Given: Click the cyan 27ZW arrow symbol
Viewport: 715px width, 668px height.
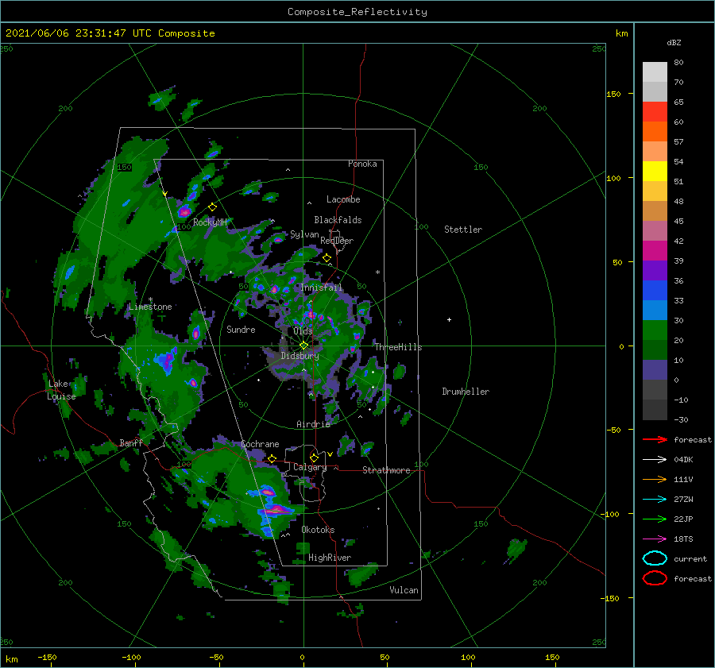Looking at the screenshot, I should tap(655, 500).
